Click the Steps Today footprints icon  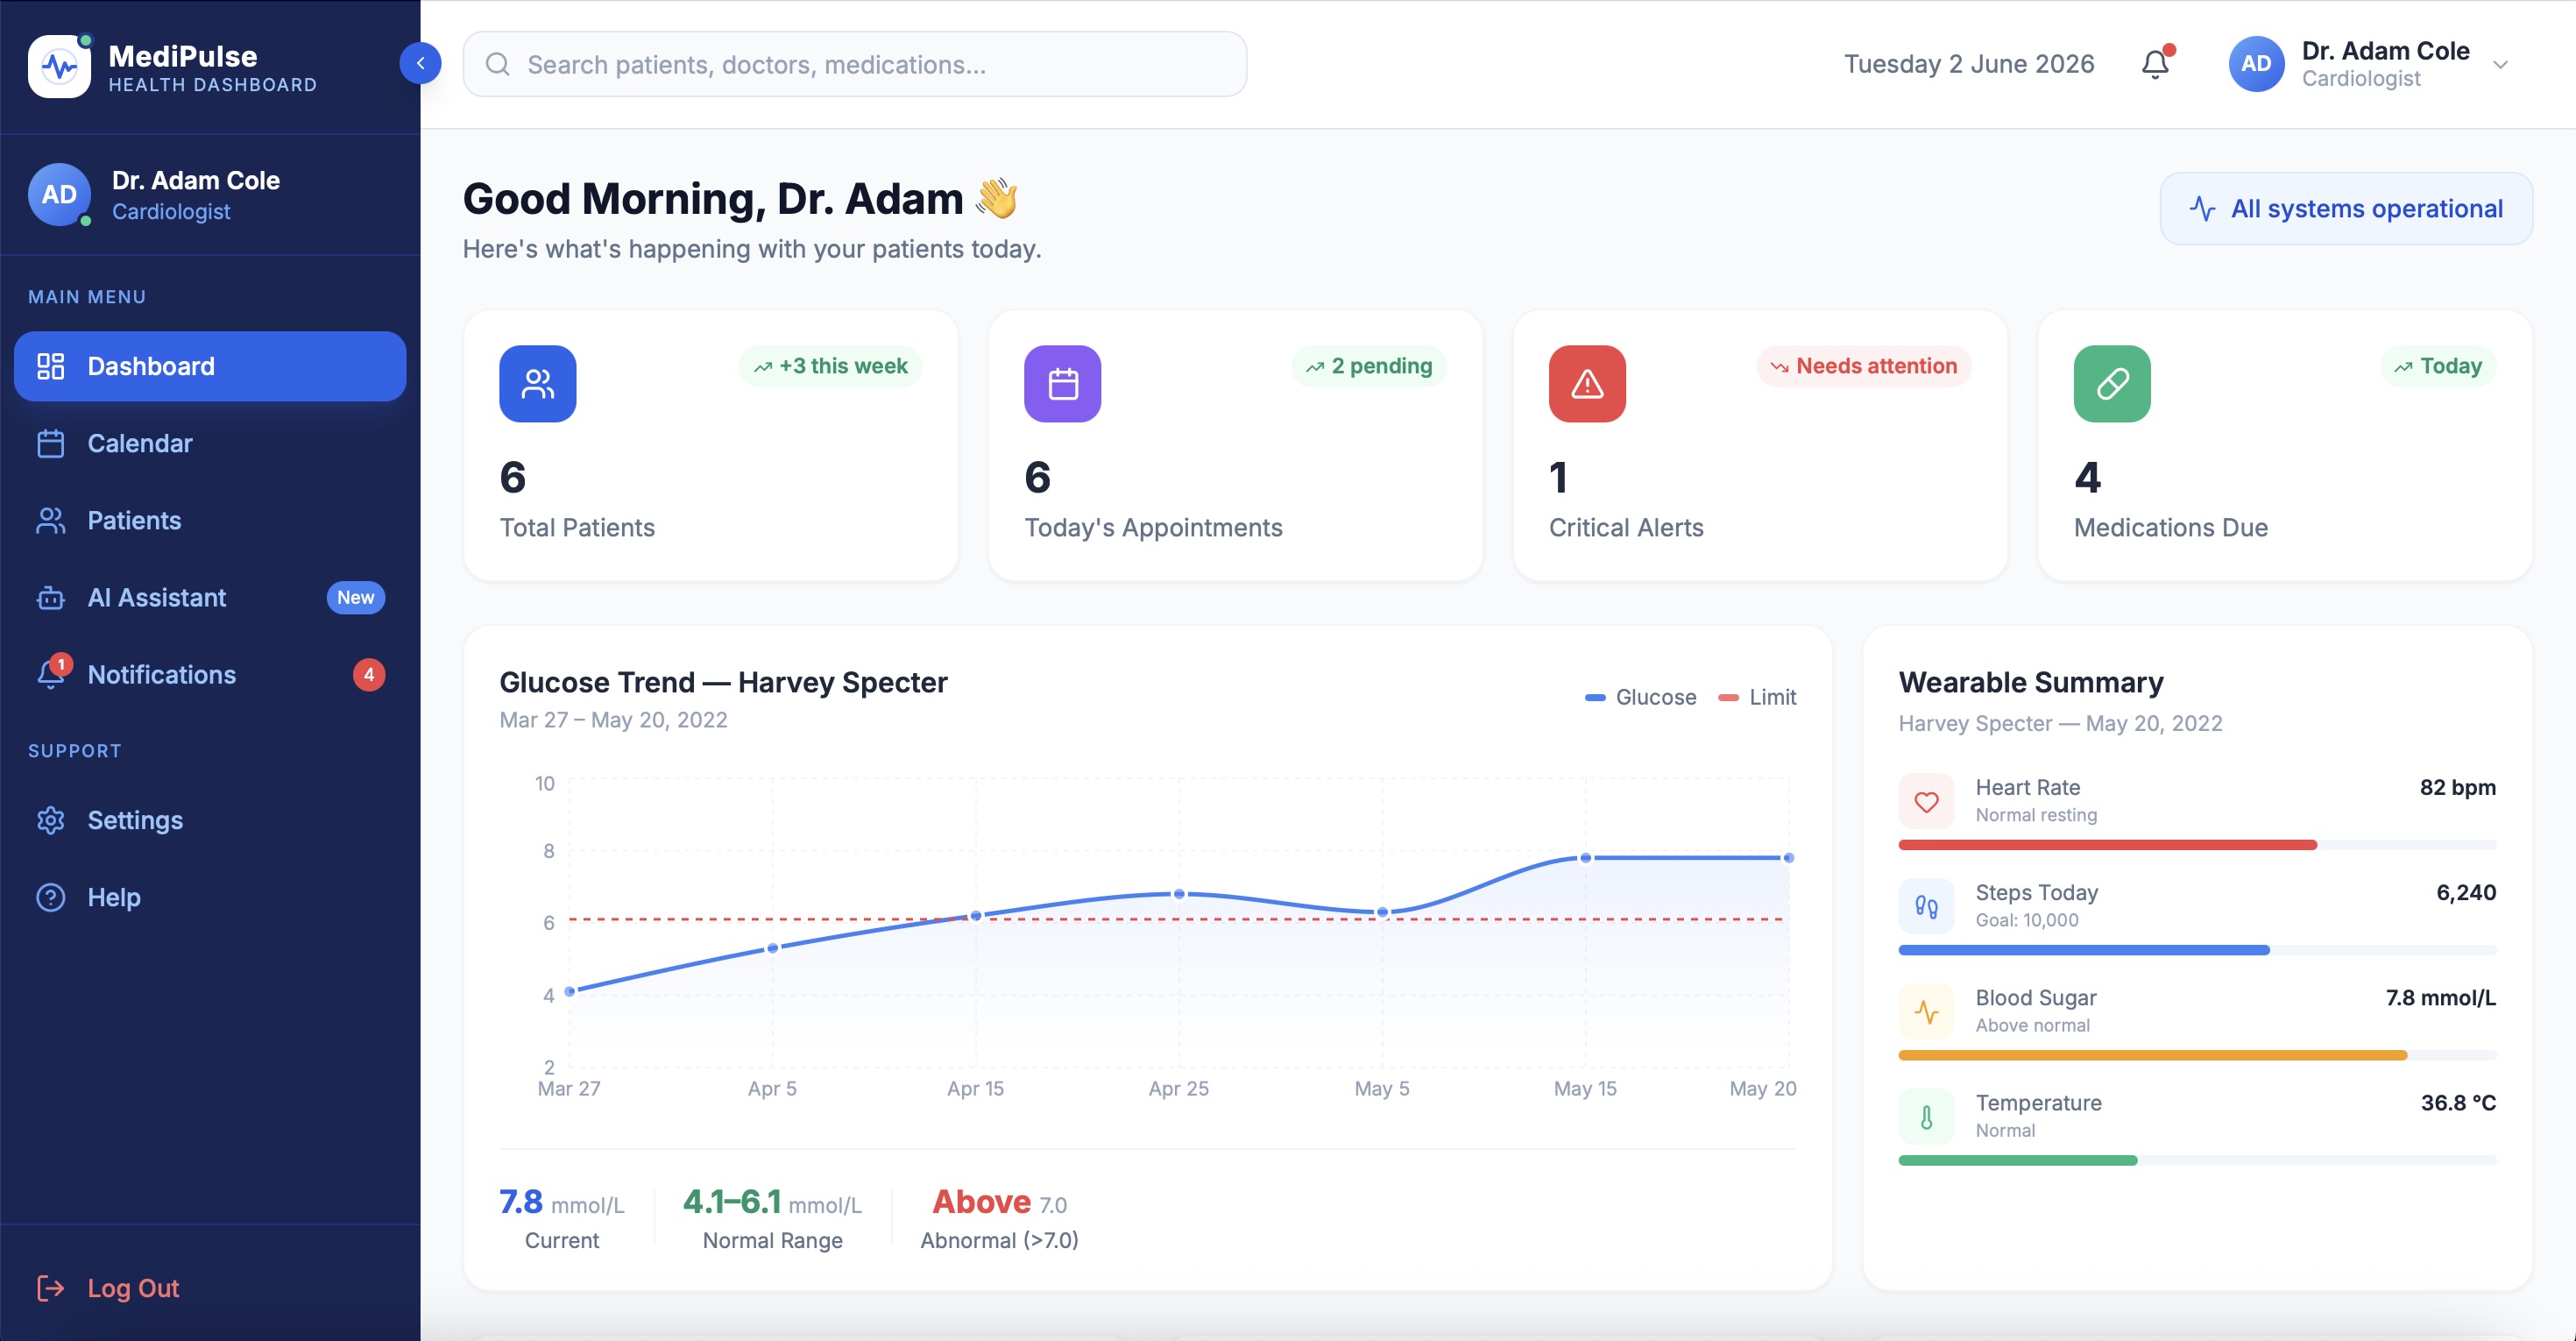[x=1926, y=906]
